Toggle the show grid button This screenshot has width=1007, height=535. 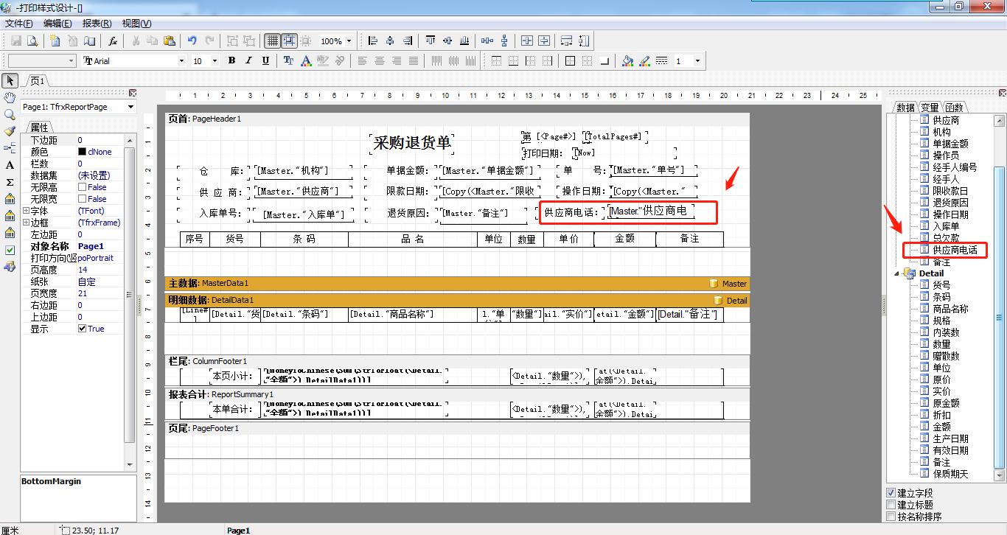[272, 41]
